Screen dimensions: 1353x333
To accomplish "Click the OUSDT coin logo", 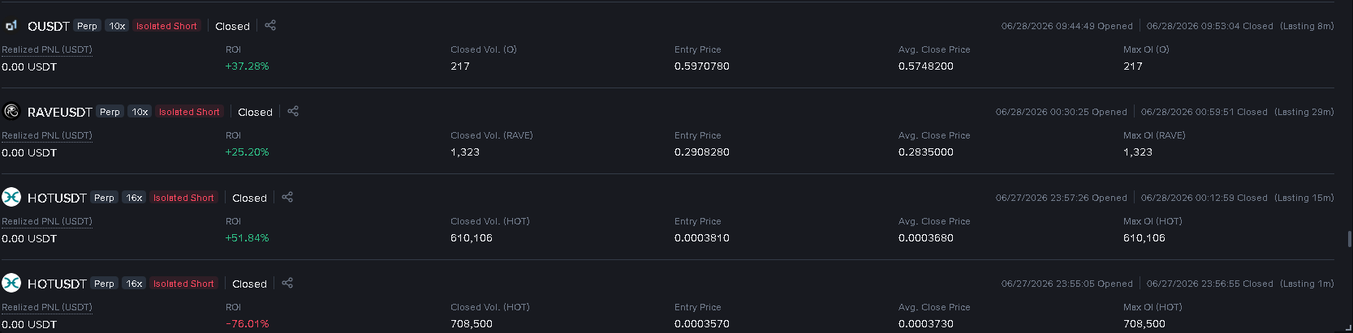I will (x=11, y=26).
